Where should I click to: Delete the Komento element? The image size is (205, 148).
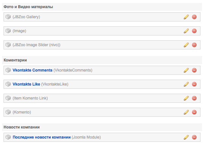[x=194, y=112]
